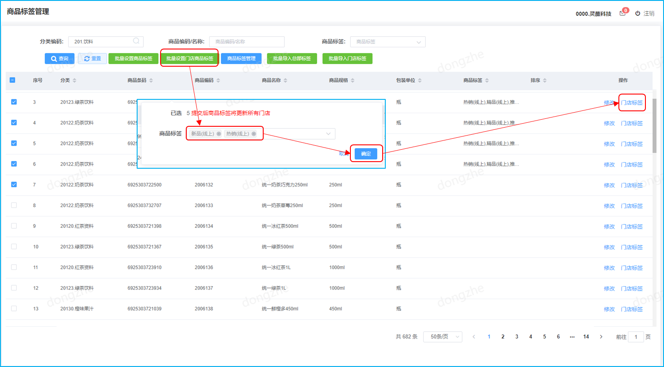664x367 pixels.
Task: Click the 确定 confirm button
Action: [366, 154]
